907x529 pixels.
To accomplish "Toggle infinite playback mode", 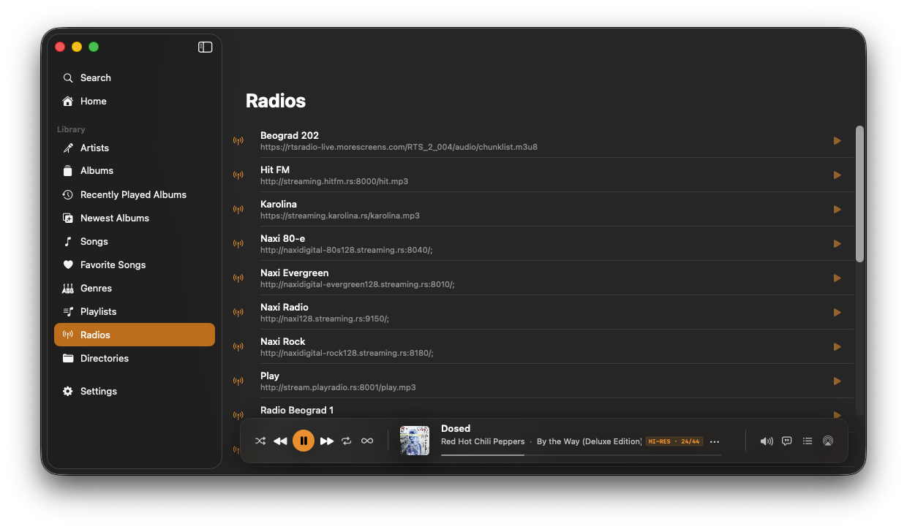I will point(367,441).
